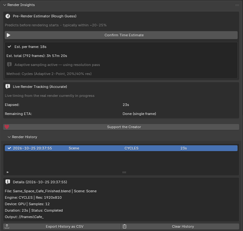
Task: Click the 'Scene' cell in the history row
Action: point(74,148)
